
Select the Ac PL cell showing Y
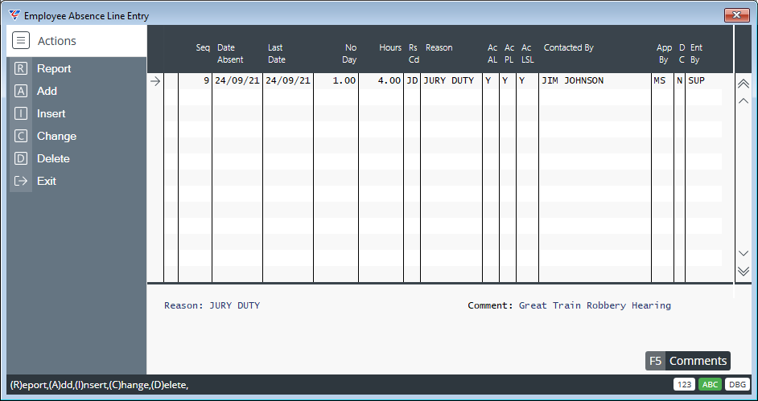click(x=508, y=81)
